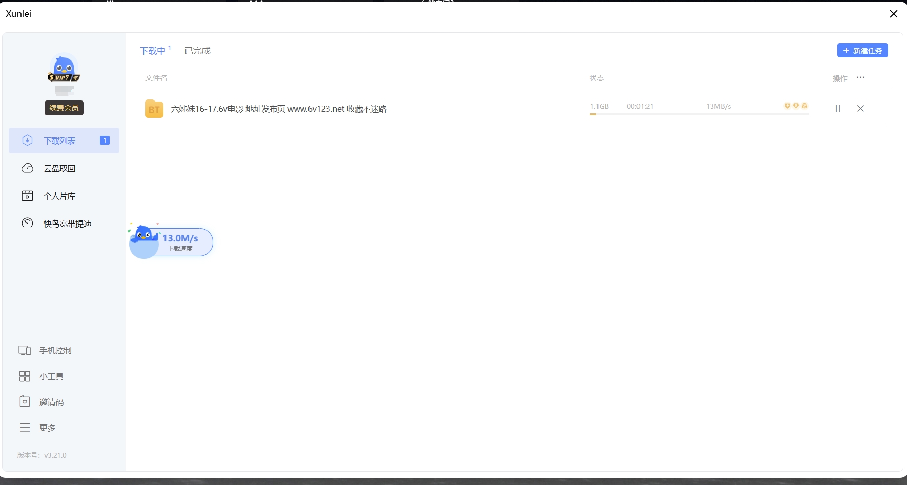Image resolution: width=907 pixels, height=485 pixels.
Task: Open the 更多 more menu
Action: 47,428
